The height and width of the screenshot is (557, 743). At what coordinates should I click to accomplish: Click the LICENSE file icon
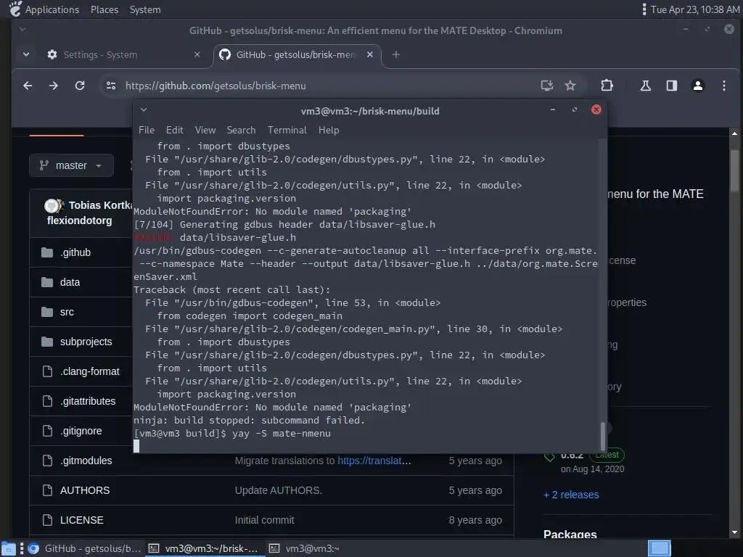click(x=47, y=520)
